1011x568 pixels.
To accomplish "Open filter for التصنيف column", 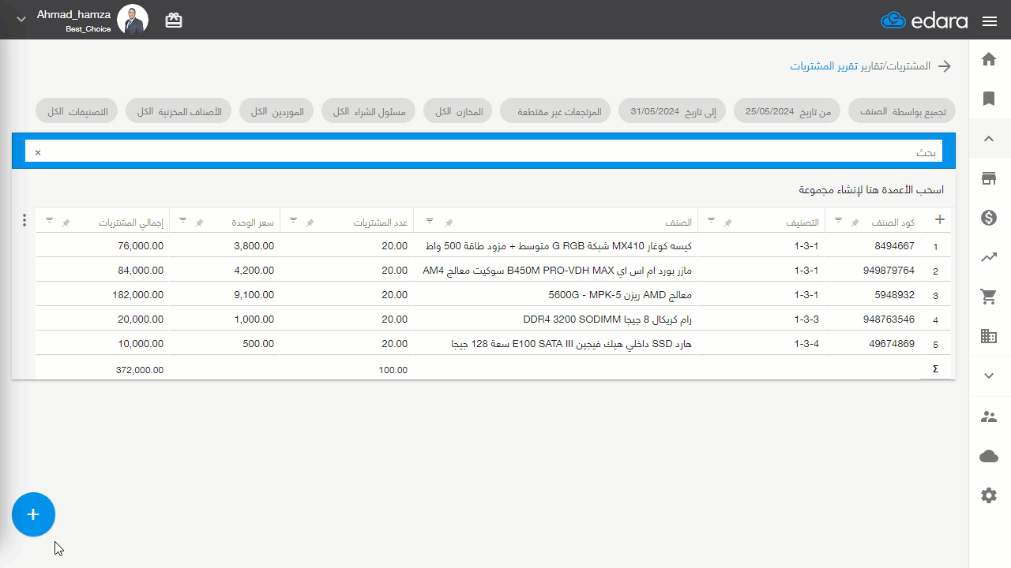I will click(711, 220).
